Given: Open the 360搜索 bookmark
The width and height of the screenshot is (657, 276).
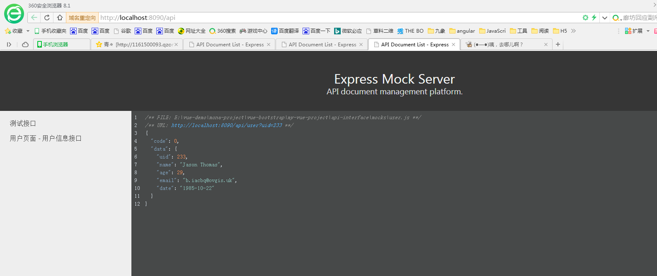Looking at the screenshot, I should (223, 31).
